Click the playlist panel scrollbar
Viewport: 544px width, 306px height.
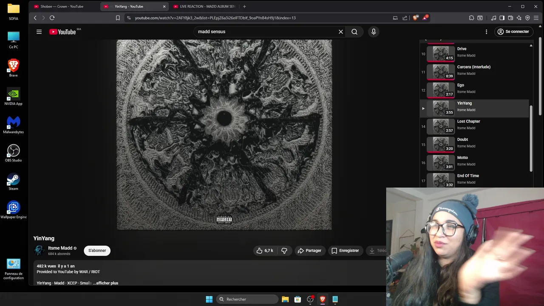pos(531,138)
